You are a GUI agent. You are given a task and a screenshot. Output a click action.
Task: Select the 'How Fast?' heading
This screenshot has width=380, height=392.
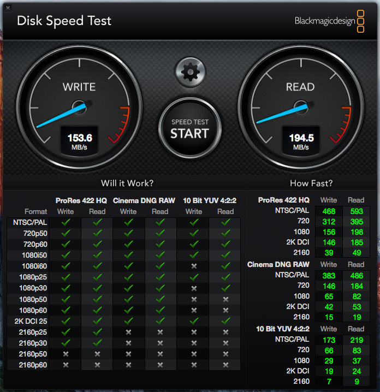311,183
